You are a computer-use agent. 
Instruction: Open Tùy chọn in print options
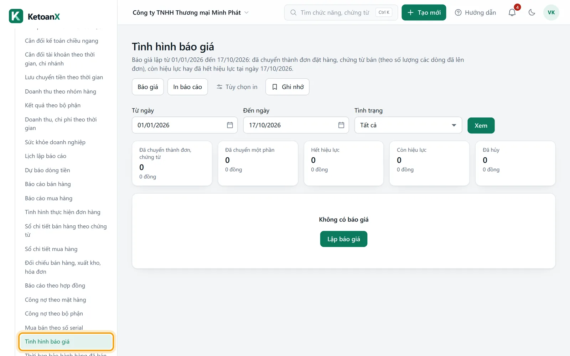click(237, 87)
